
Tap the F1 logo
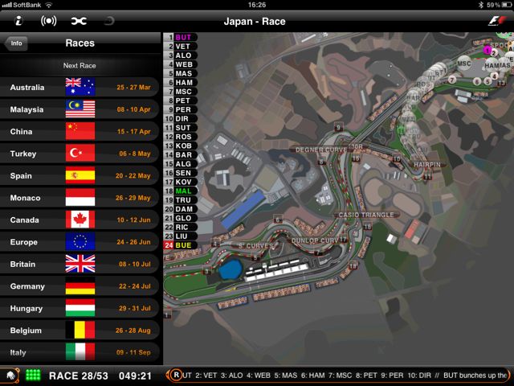497,21
